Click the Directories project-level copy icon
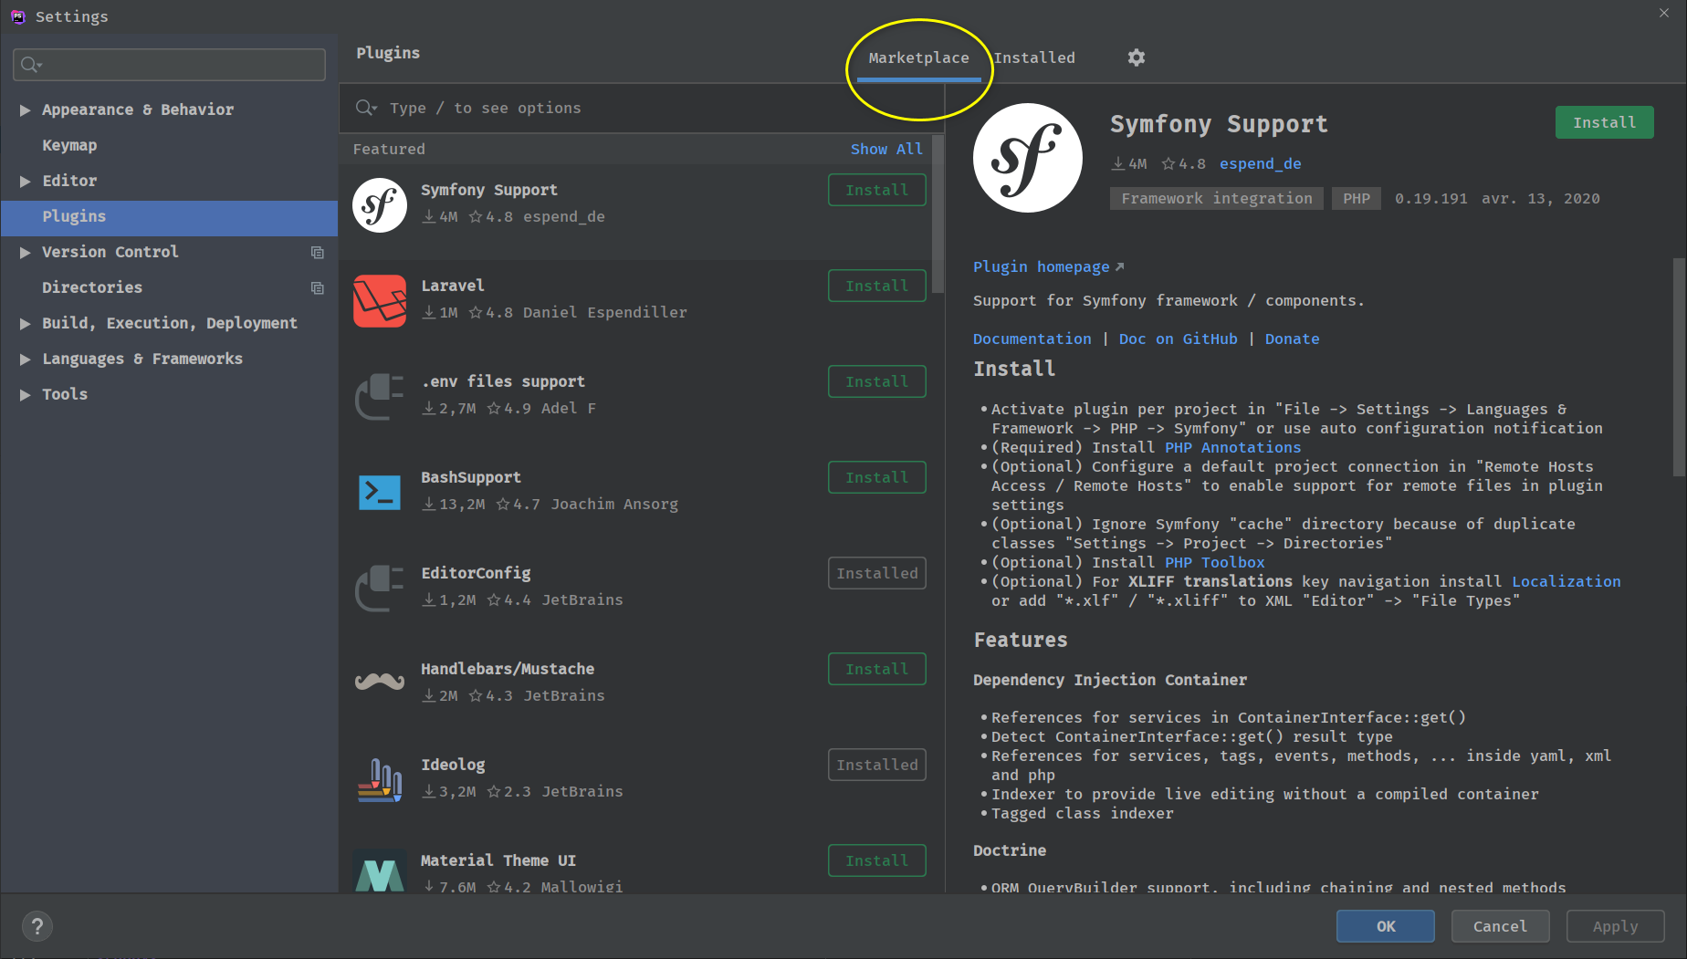Viewport: 1687px width, 959px height. (x=318, y=288)
